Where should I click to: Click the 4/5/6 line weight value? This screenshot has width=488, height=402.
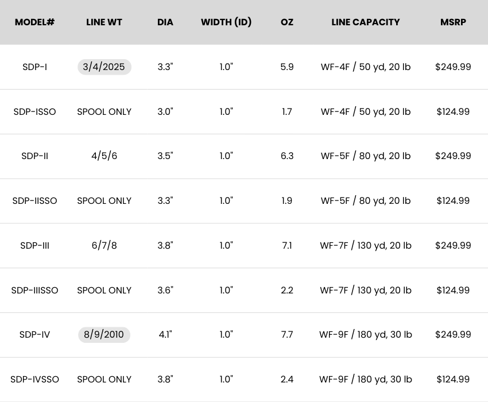click(104, 156)
